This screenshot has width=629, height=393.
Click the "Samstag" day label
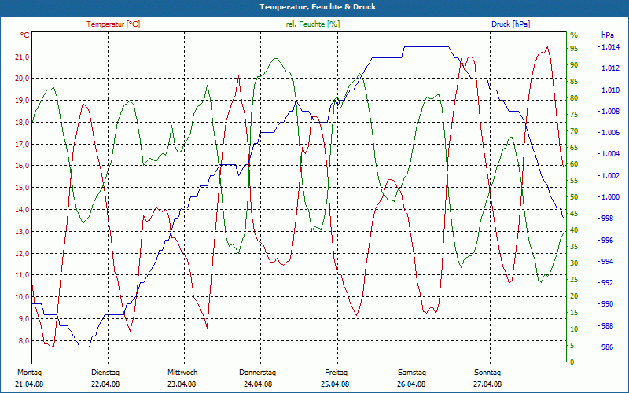(412, 373)
